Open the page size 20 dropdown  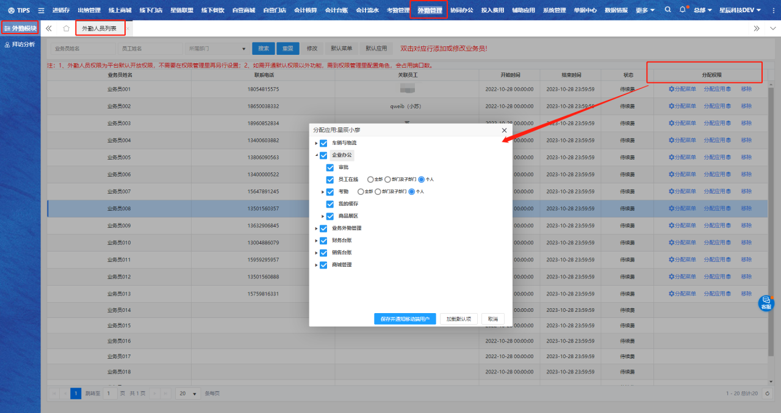[x=187, y=394]
